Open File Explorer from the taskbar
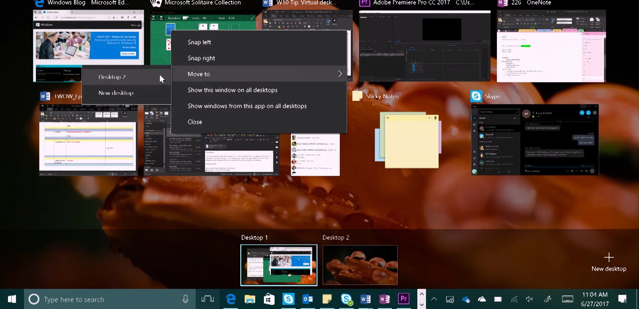The image size is (639, 309). click(x=250, y=299)
